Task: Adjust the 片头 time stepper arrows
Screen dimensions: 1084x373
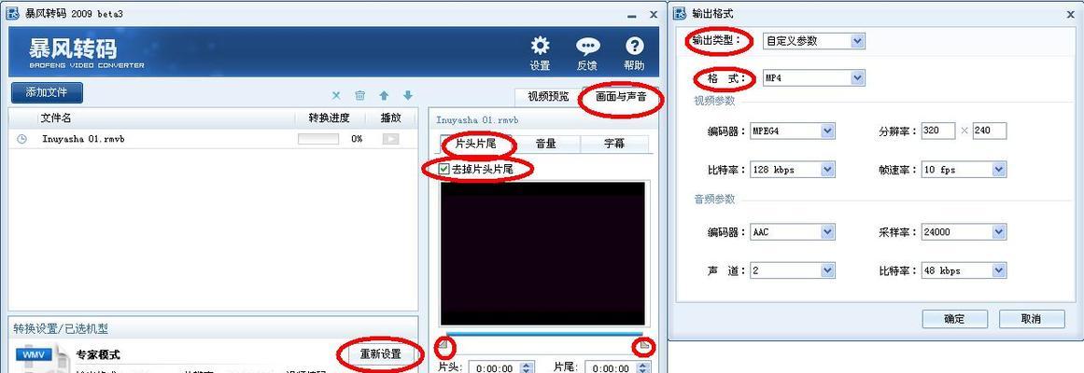Action: point(527,368)
